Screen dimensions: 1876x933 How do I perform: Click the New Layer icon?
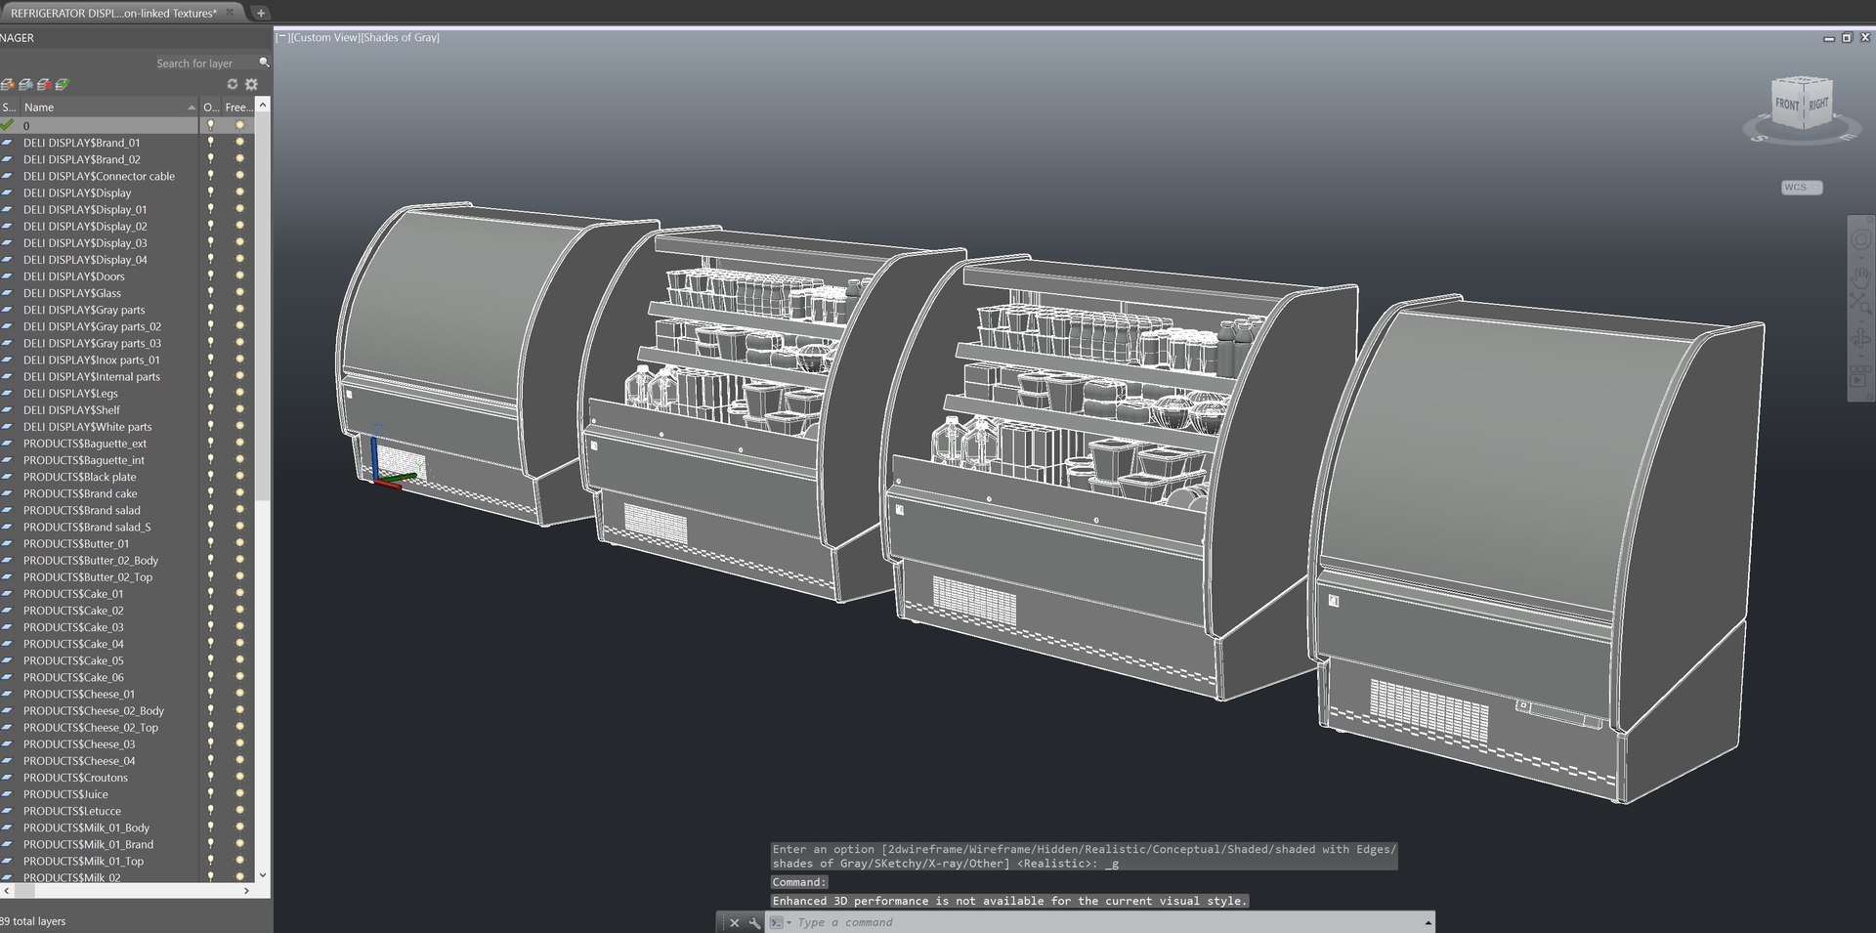coord(8,84)
